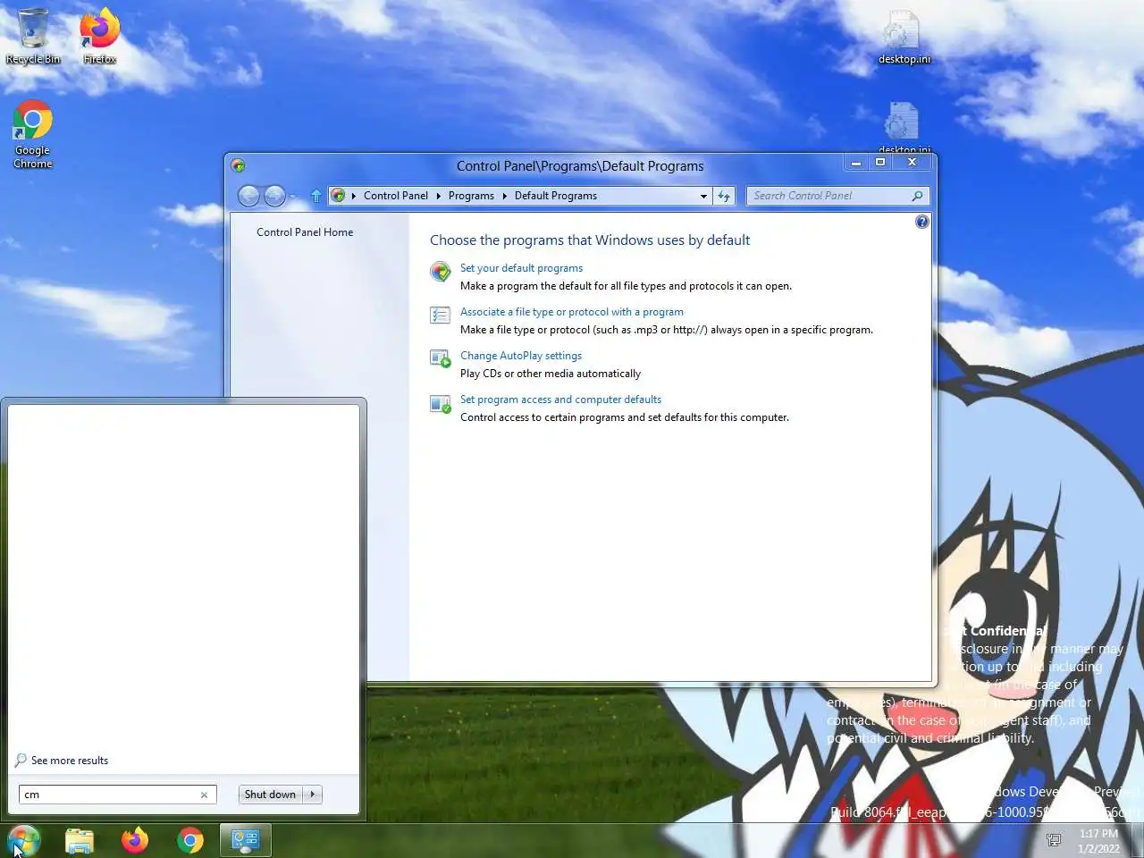Open the Set your default programs link
The width and height of the screenshot is (1144, 858).
point(521,268)
